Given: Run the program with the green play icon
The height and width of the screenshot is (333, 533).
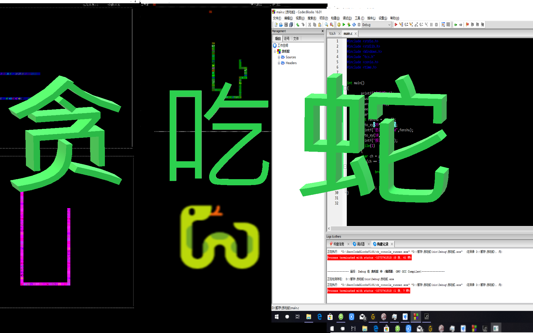Looking at the screenshot, I should (344, 25).
